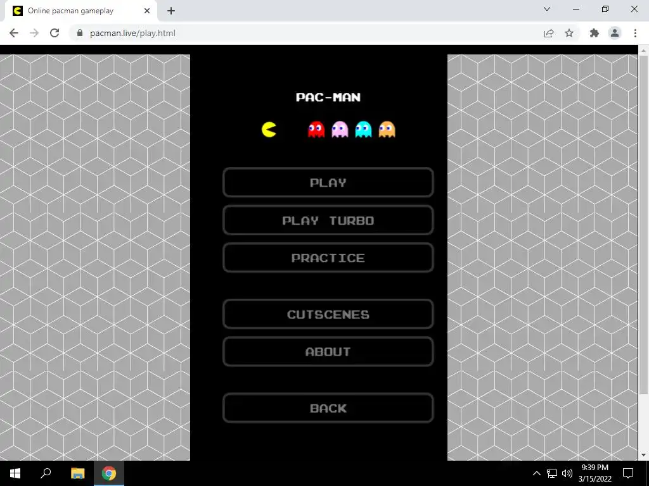Go back with browser back arrow
The width and height of the screenshot is (649, 486).
tap(14, 33)
